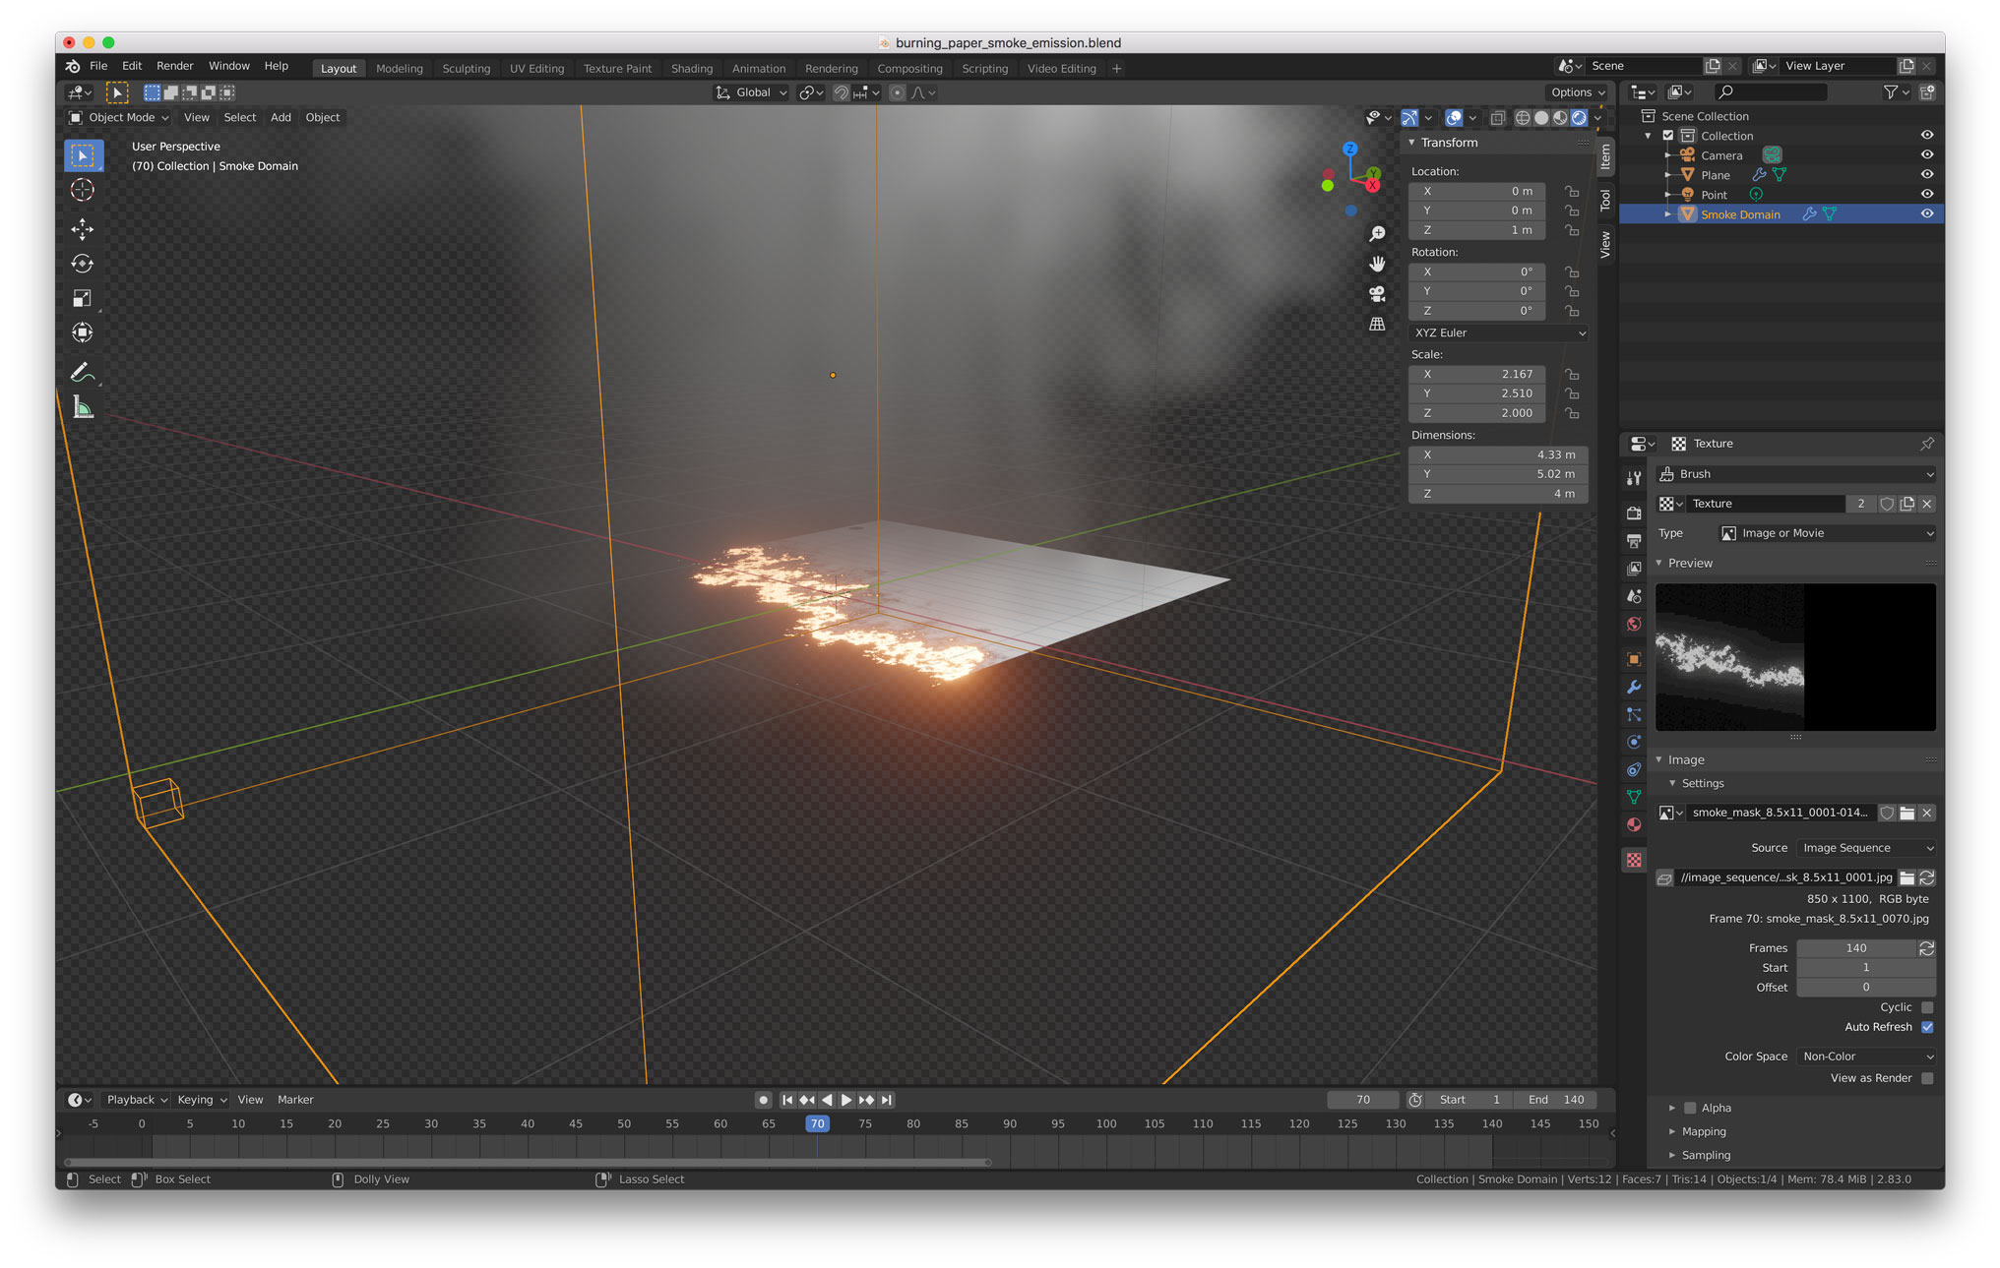Image resolution: width=2000 pixels, height=1268 pixels.
Task: Open the Texture properties checker tab
Action: (1634, 860)
